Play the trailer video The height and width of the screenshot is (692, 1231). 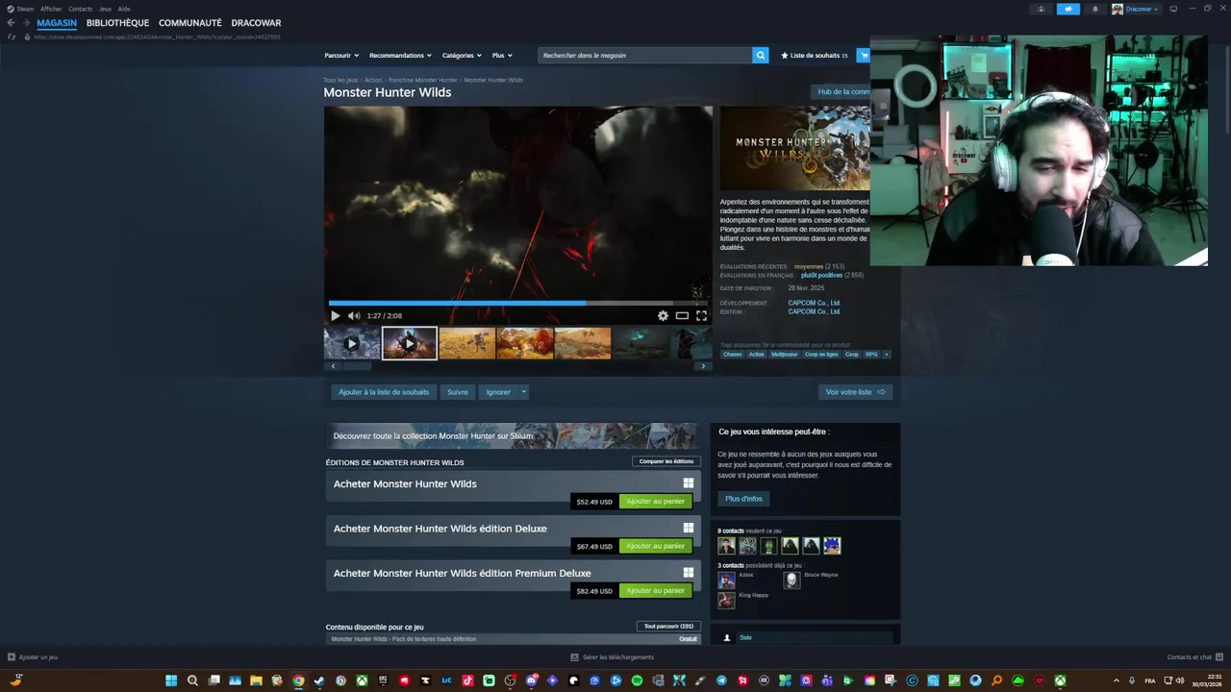335,315
